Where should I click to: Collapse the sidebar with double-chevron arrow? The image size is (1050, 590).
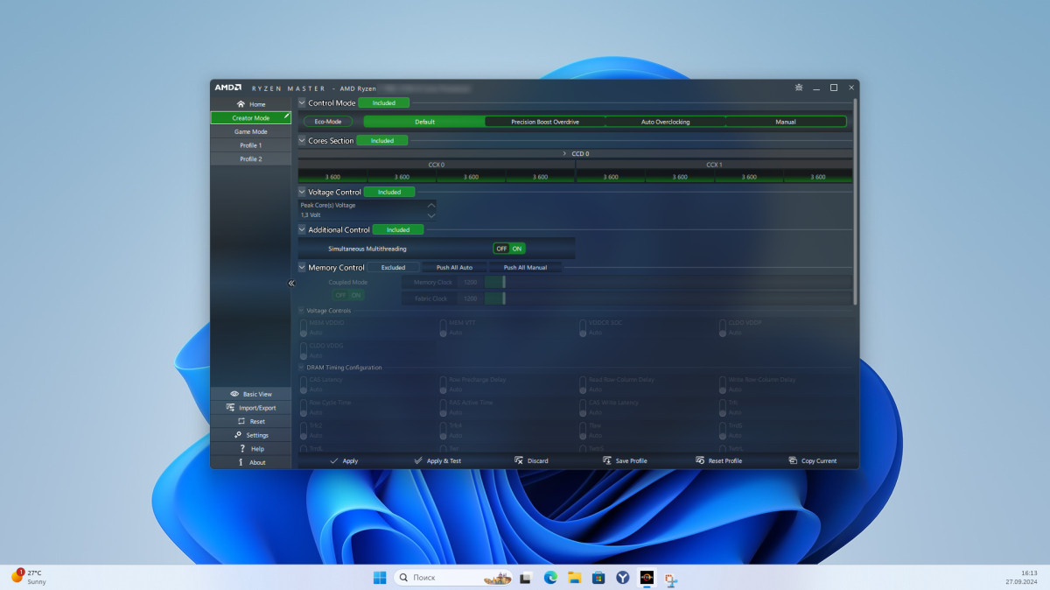291,283
